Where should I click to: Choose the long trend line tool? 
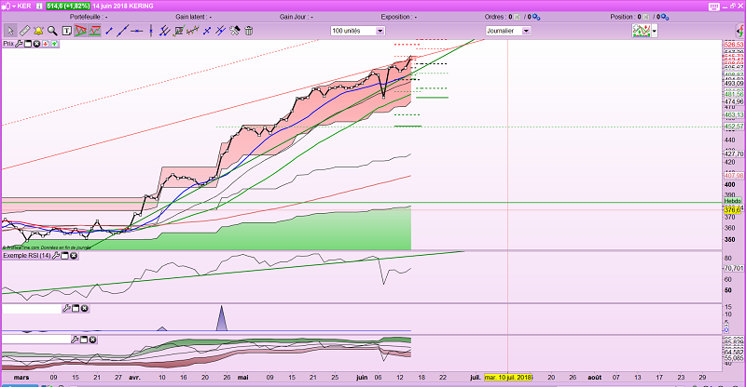[123, 31]
